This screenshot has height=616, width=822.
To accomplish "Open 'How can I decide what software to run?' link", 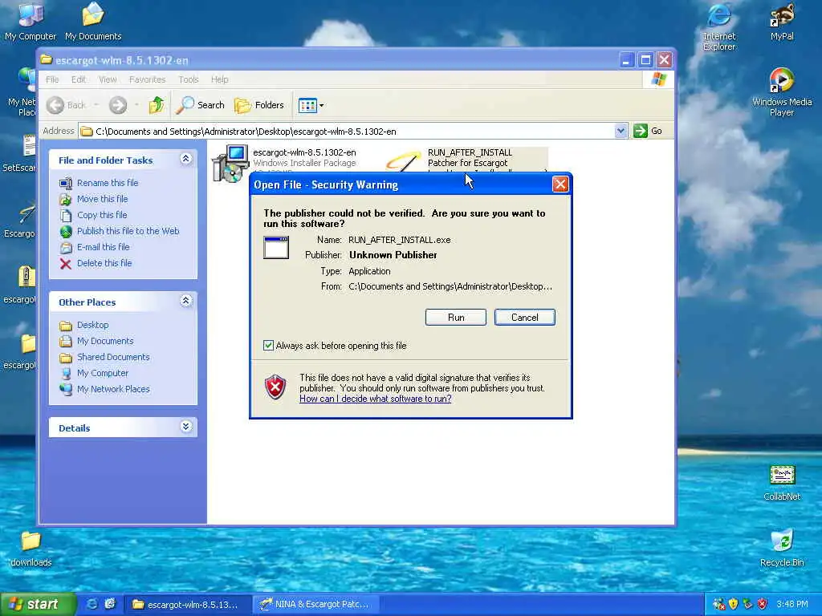I will coord(376,399).
